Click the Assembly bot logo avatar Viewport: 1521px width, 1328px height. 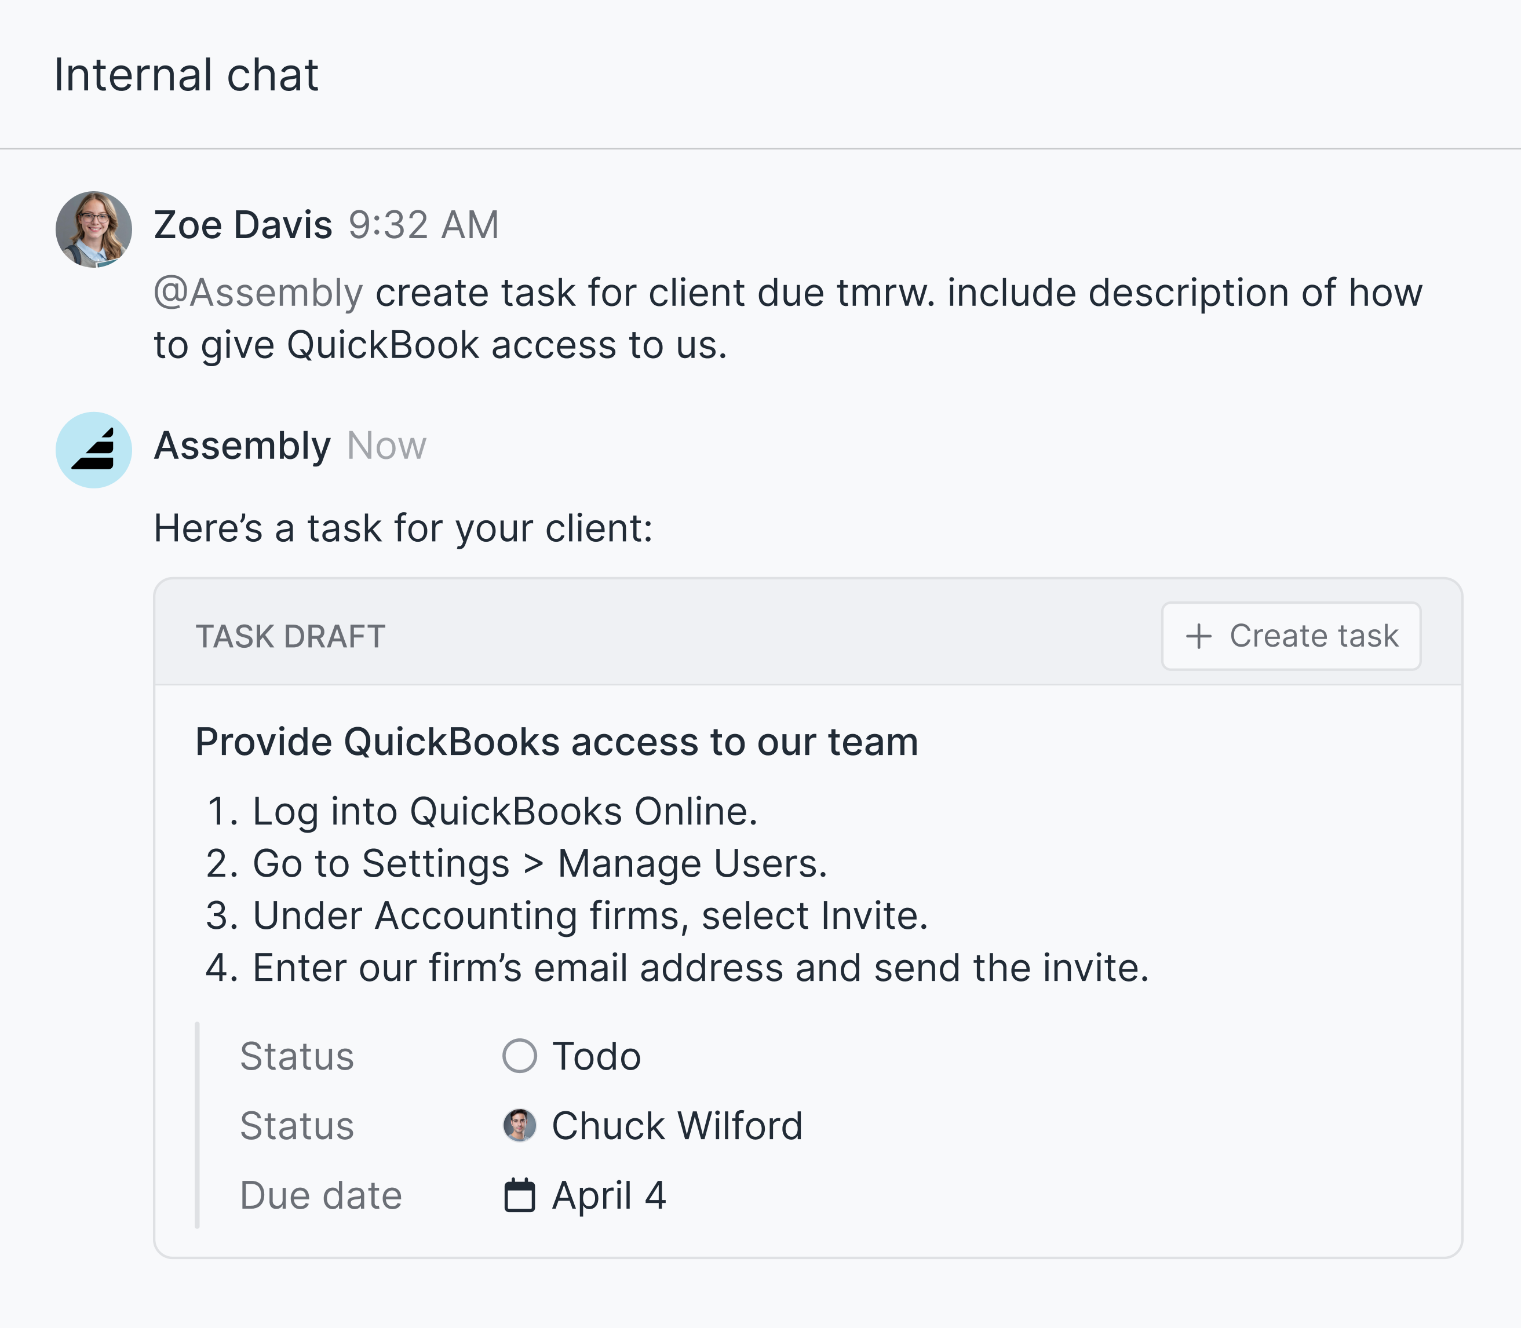pyautogui.click(x=93, y=450)
